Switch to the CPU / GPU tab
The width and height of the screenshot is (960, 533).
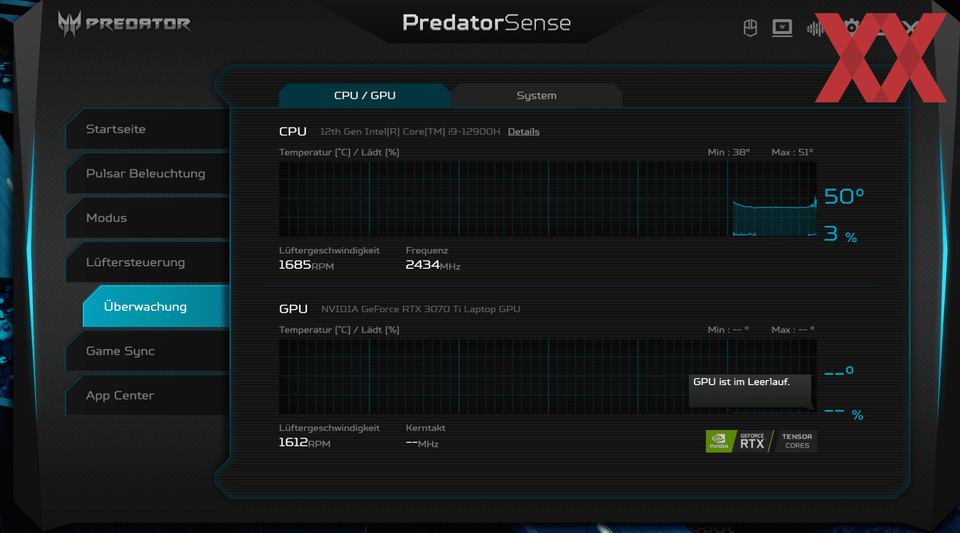pos(364,95)
